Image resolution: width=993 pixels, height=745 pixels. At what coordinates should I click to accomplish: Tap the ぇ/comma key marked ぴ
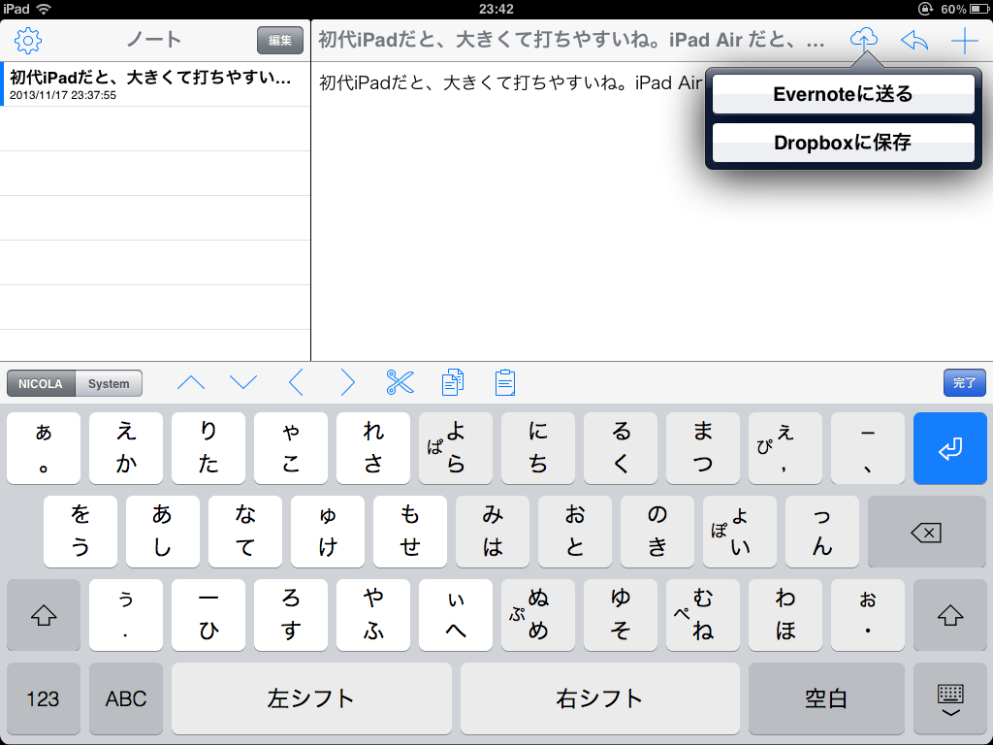(x=785, y=448)
